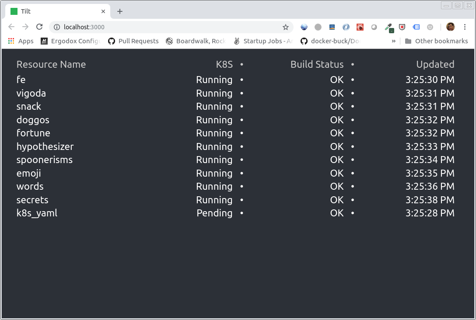The height and width of the screenshot is (320, 476).
Task: Open the Pull Requests bookmark
Action: coord(133,41)
